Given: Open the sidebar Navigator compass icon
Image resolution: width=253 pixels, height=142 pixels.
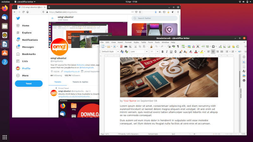Looking at the screenshot, I should coord(244,80).
